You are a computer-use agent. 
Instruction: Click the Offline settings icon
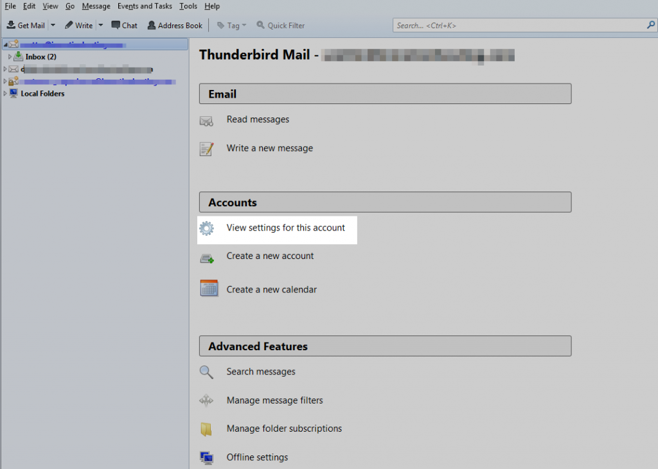pos(206,457)
